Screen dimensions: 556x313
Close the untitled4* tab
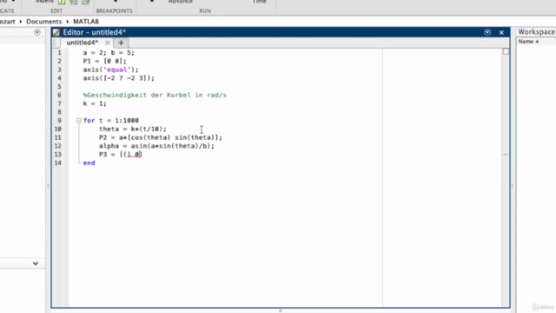108,43
